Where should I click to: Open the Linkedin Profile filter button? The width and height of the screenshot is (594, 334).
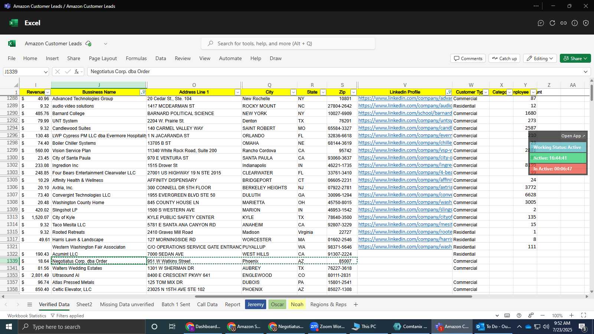click(449, 92)
